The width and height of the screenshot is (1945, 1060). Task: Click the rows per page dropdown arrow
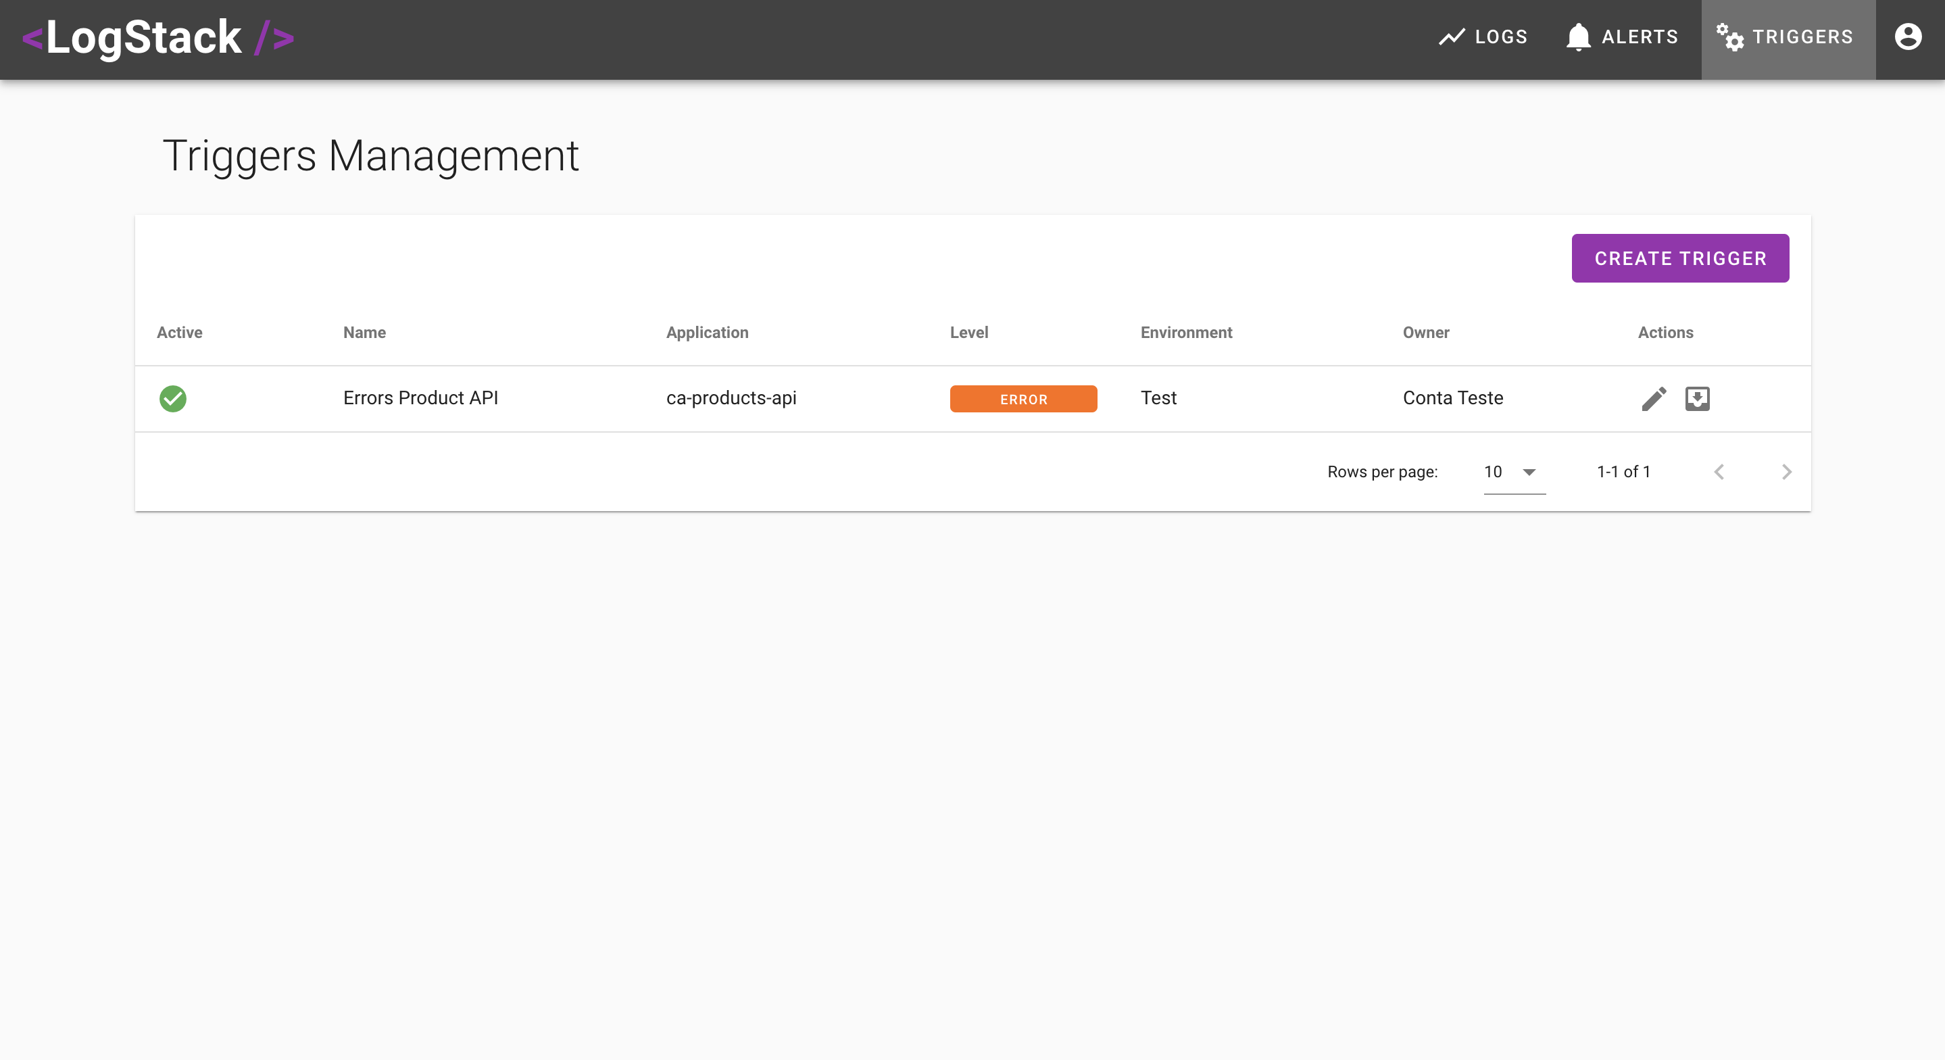pyautogui.click(x=1529, y=473)
